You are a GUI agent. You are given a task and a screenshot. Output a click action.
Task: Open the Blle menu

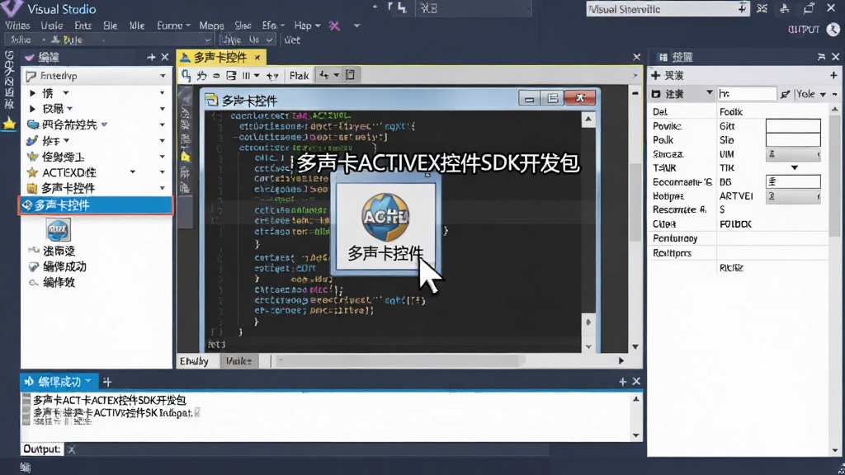pyautogui.click(x=111, y=26)
